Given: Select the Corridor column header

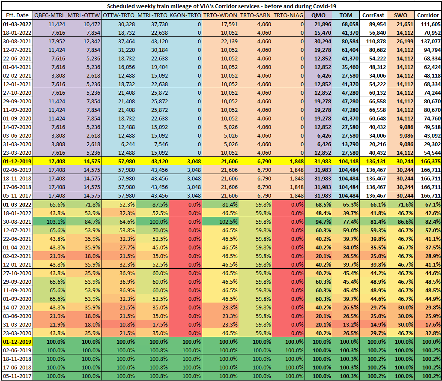Looking at the screenshot, I should (x=428, y=15).
